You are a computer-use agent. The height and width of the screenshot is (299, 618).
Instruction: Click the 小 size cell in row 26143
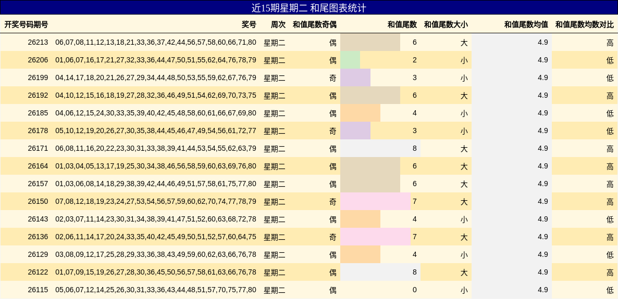point(464,219)
